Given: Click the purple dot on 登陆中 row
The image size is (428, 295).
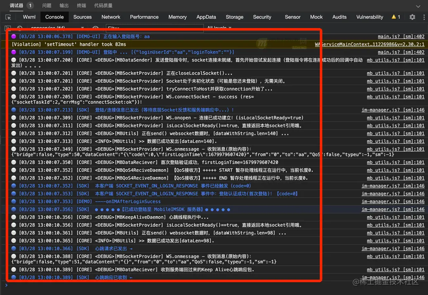Looking at the screenshot, I should coord(14,52).
